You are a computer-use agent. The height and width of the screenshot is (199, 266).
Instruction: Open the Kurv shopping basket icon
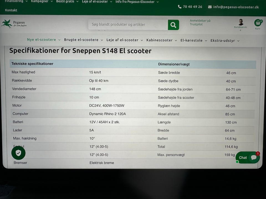click(x=258, y=23)
